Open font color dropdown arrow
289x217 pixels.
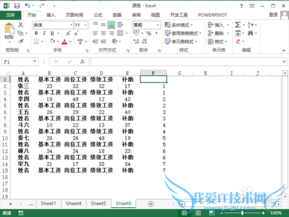[x=71, y=42]
